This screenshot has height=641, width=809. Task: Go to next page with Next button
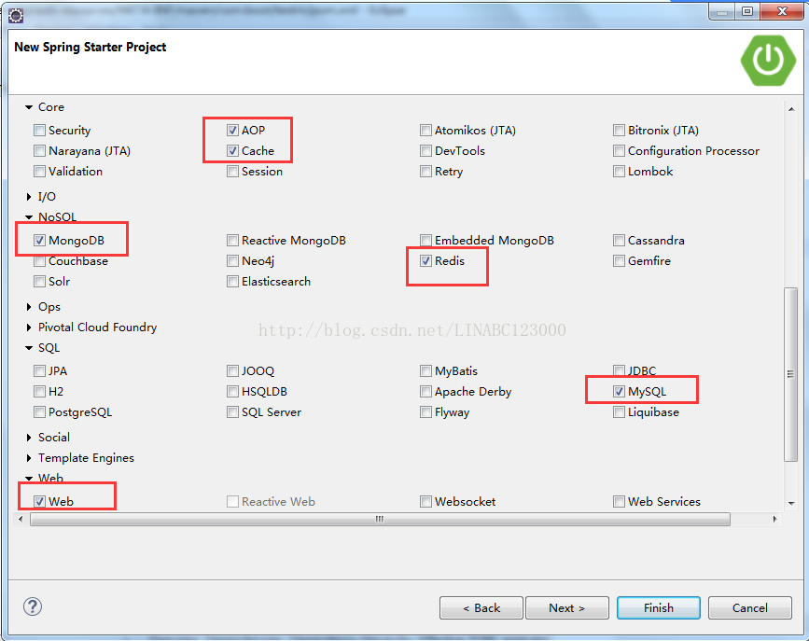point(567,607)
